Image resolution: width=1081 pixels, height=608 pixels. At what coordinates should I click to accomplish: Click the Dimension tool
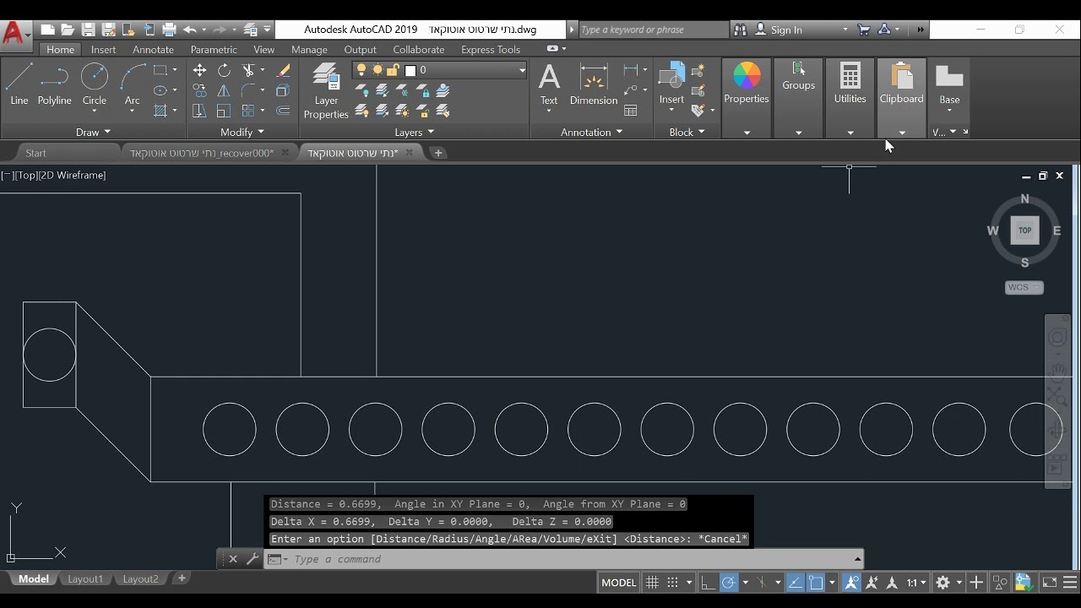coord(594,84)
